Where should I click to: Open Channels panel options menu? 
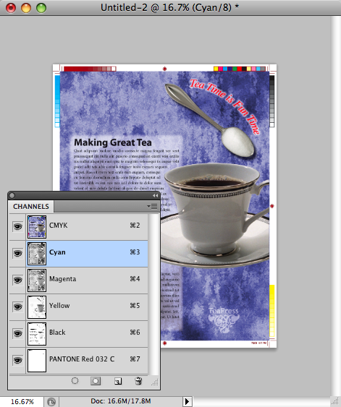pos(152,206)
